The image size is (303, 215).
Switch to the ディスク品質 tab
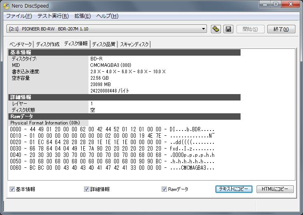[104, 44]
